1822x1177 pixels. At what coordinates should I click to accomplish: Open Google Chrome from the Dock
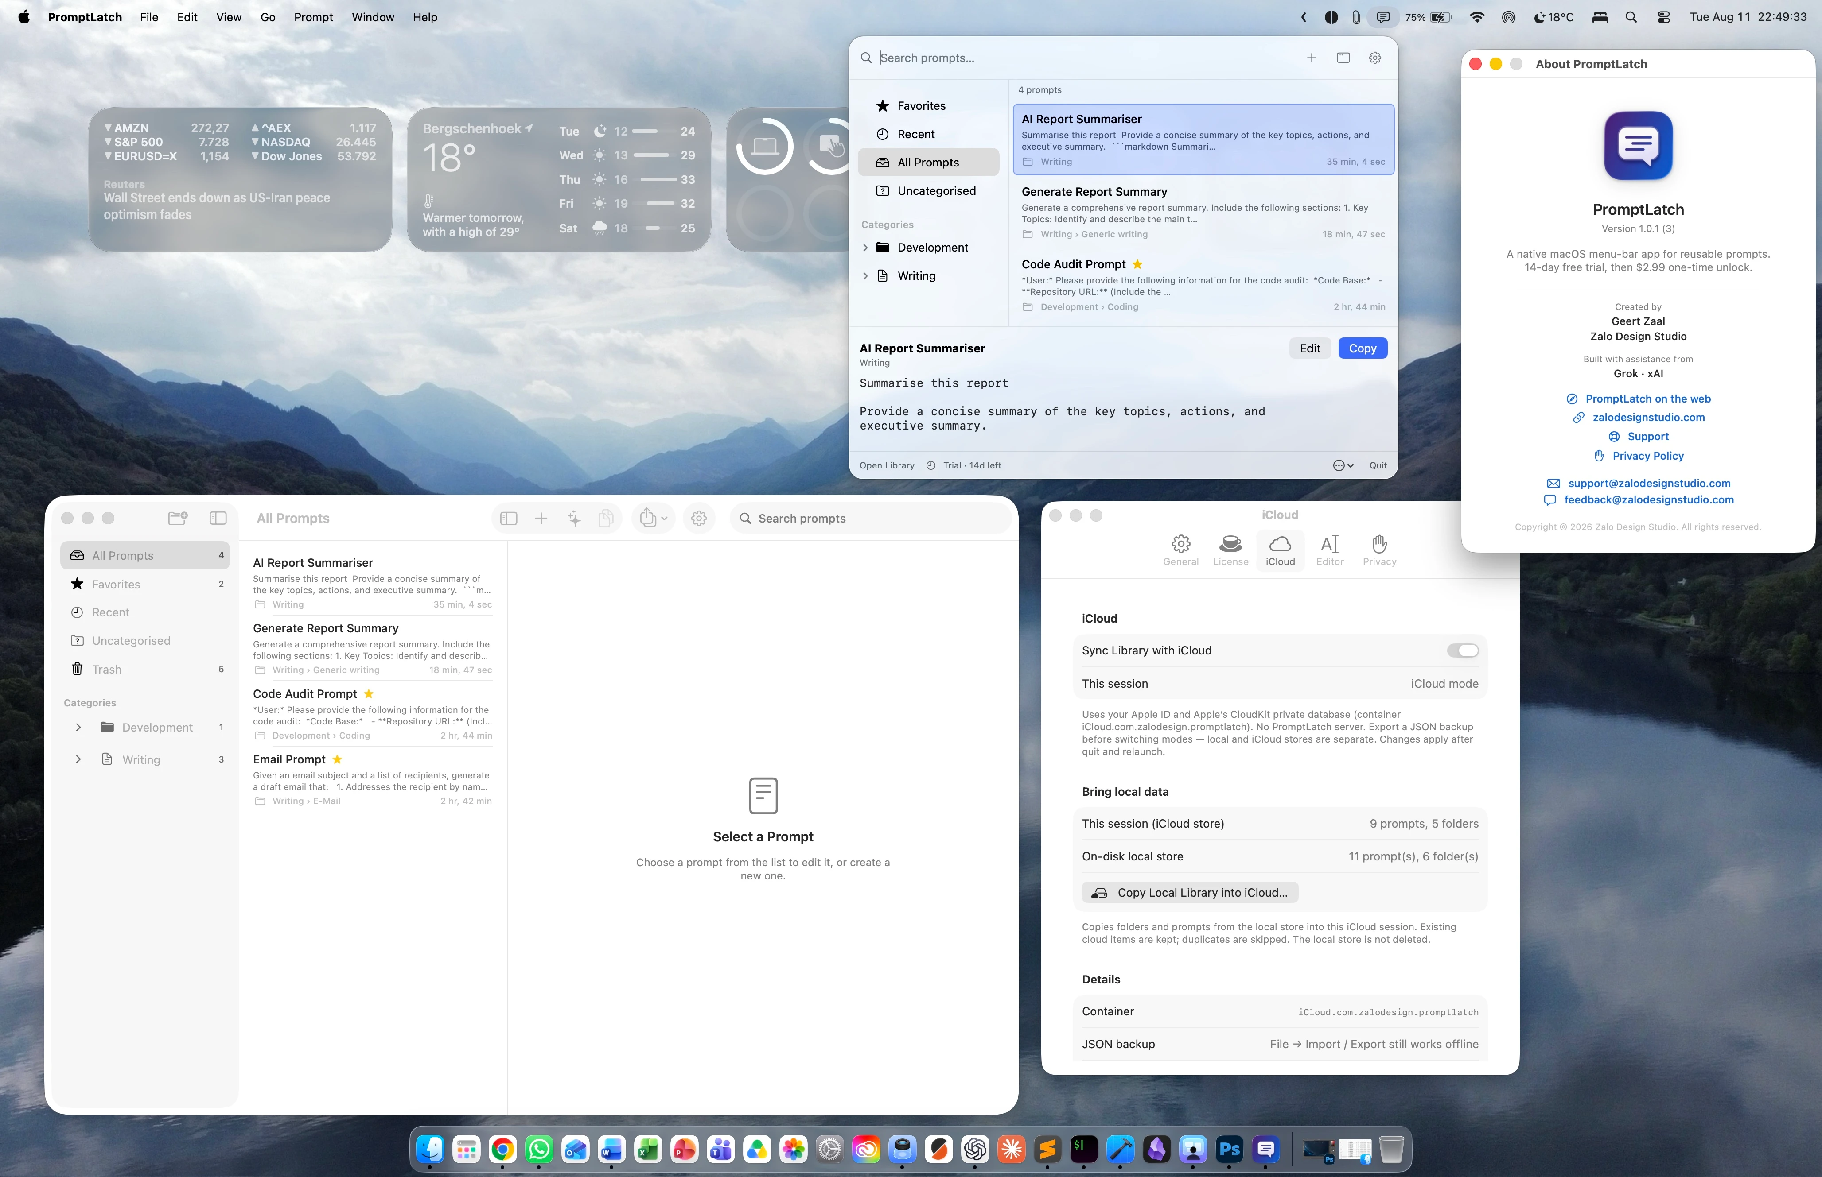tap(503, 1149)
